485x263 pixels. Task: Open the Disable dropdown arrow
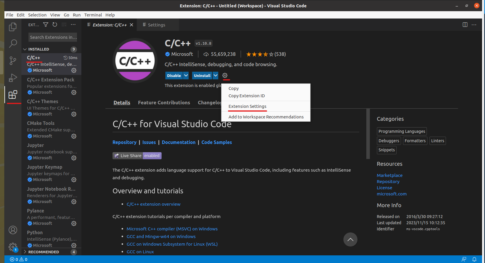pyautogui.click(x=186, y=76)
